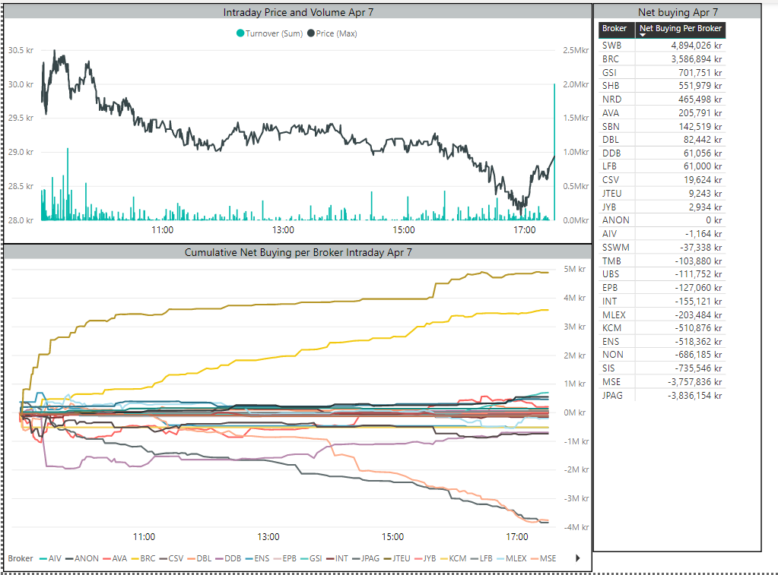
Task: Expand the broker legend with the right arrow
Action: pos(577,558)
